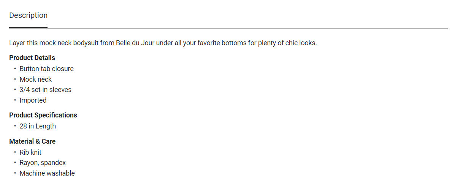The width and height of the screenshot is (460, 187).
Task: Click the "Machine washable" care item
Action: click(47, 173)
